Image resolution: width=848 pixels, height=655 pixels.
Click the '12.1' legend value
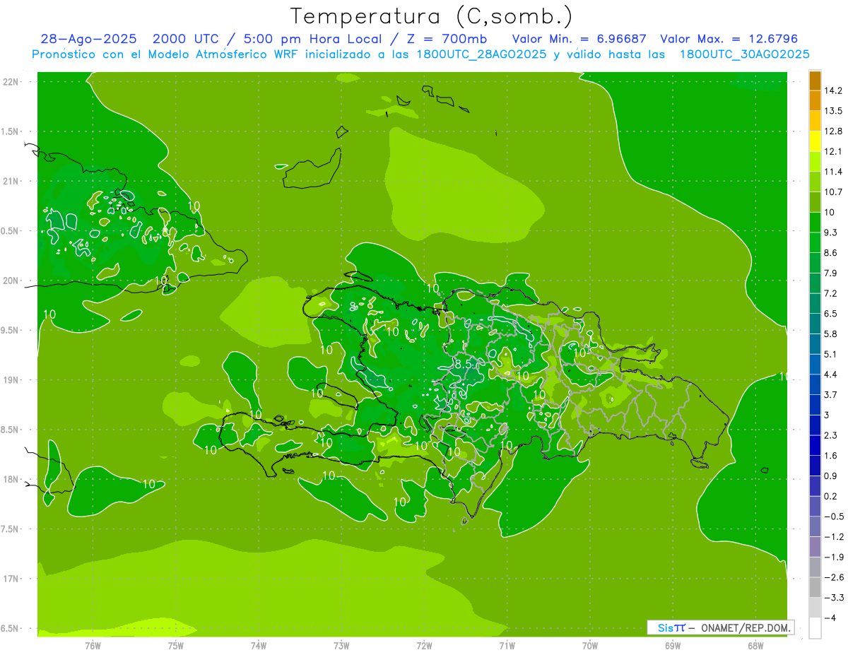click(x=834, y=151)
